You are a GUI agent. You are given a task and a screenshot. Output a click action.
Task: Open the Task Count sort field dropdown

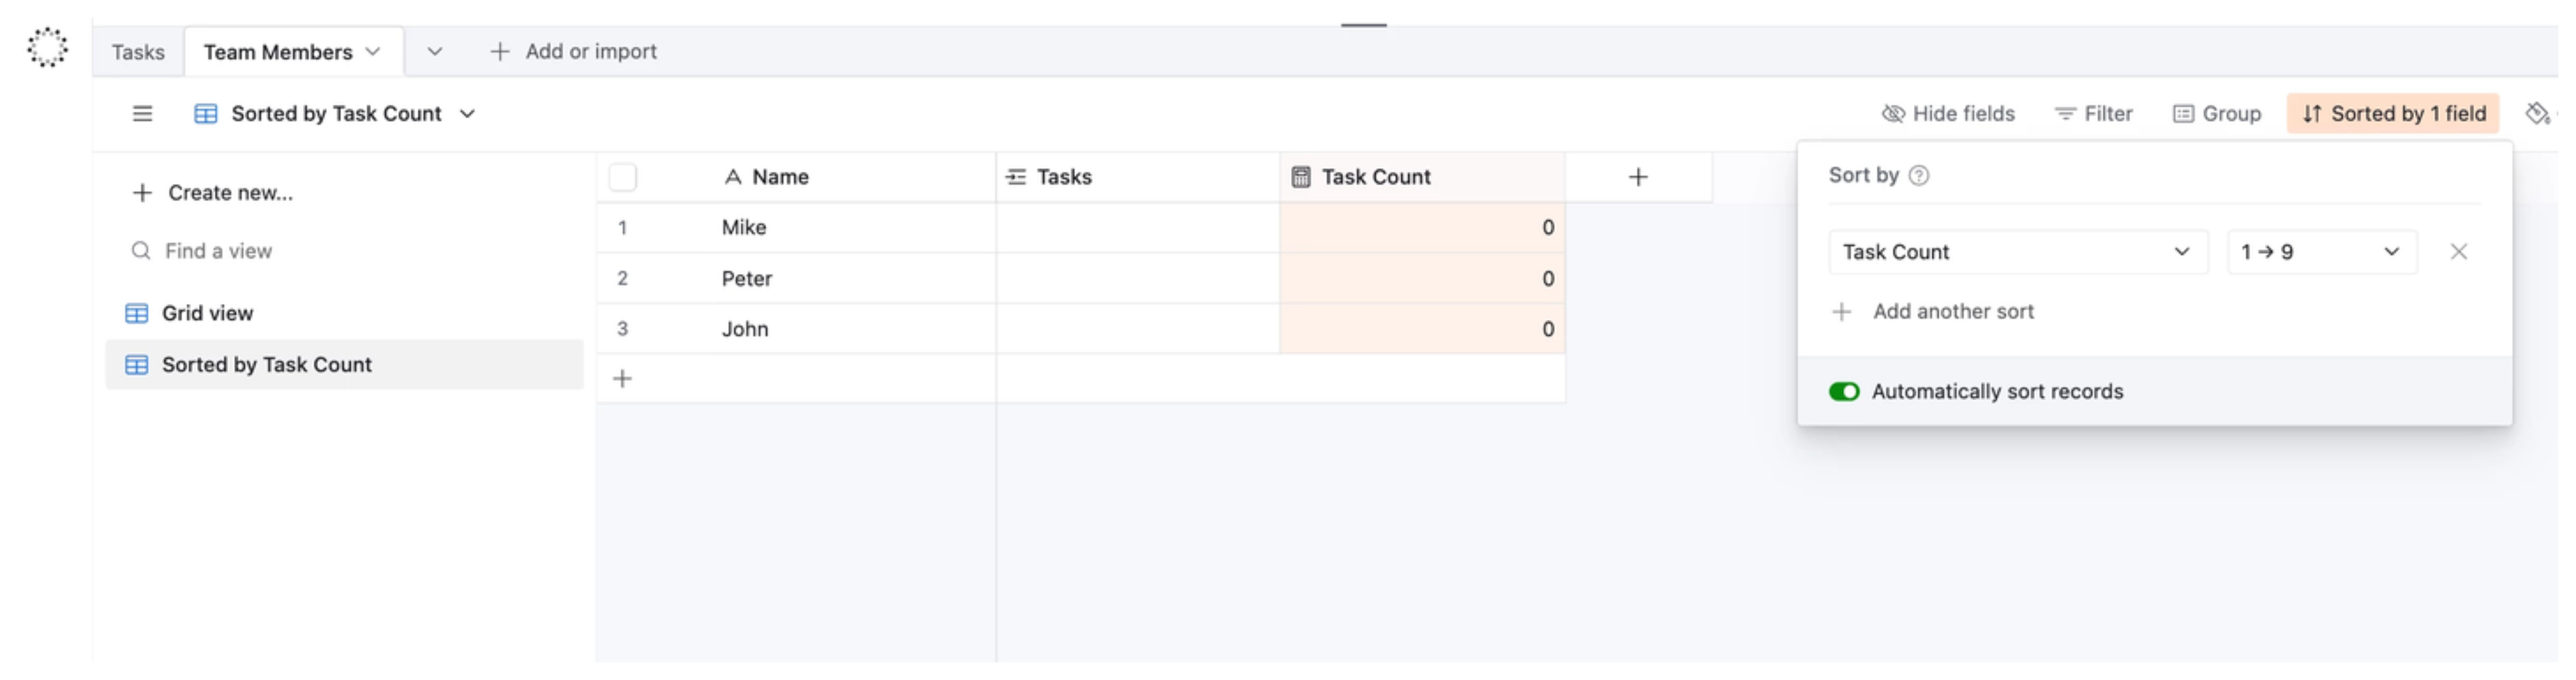pyautogui.click(x=2017, y=251)
